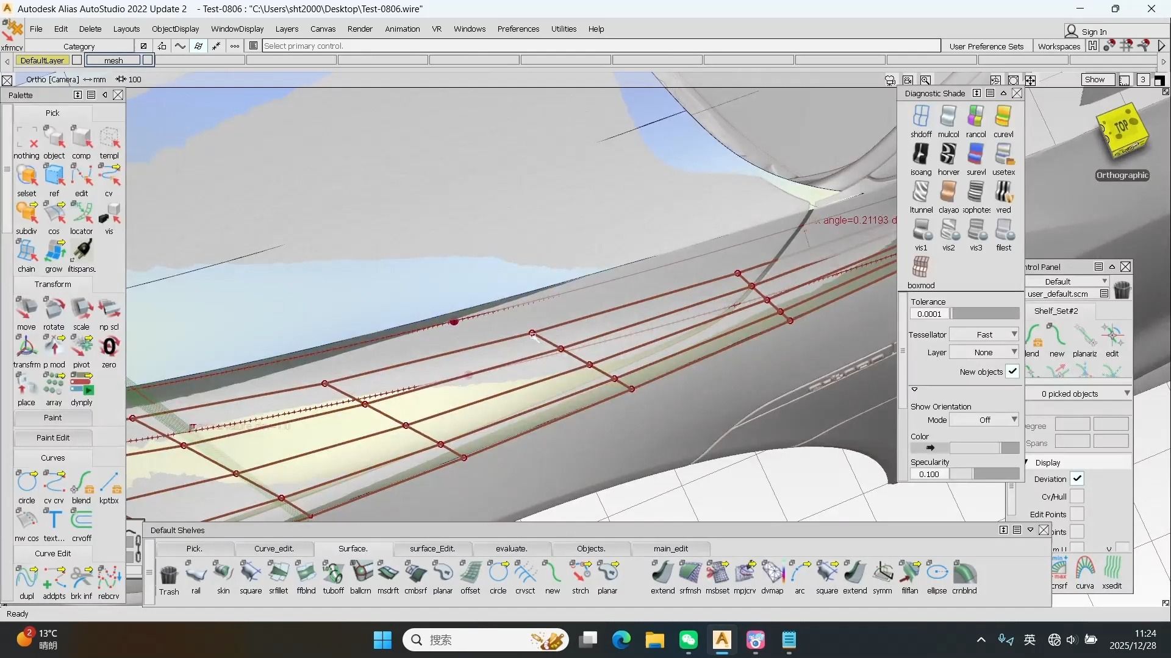Select the rotate transform tool
The height and width of the screenshot is (658, 1171).
tap(54, 310)
